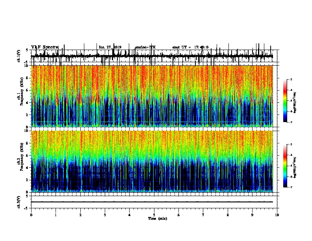Click the ch.2 color bar log(PSD) label

[295, 167]
